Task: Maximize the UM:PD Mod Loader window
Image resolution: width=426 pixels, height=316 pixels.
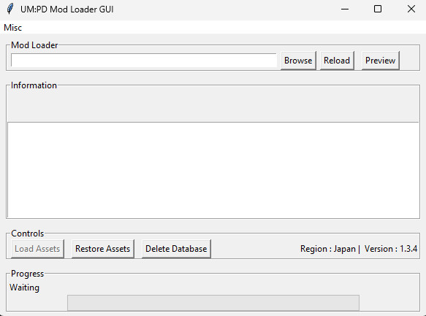Action: (378, 9)
